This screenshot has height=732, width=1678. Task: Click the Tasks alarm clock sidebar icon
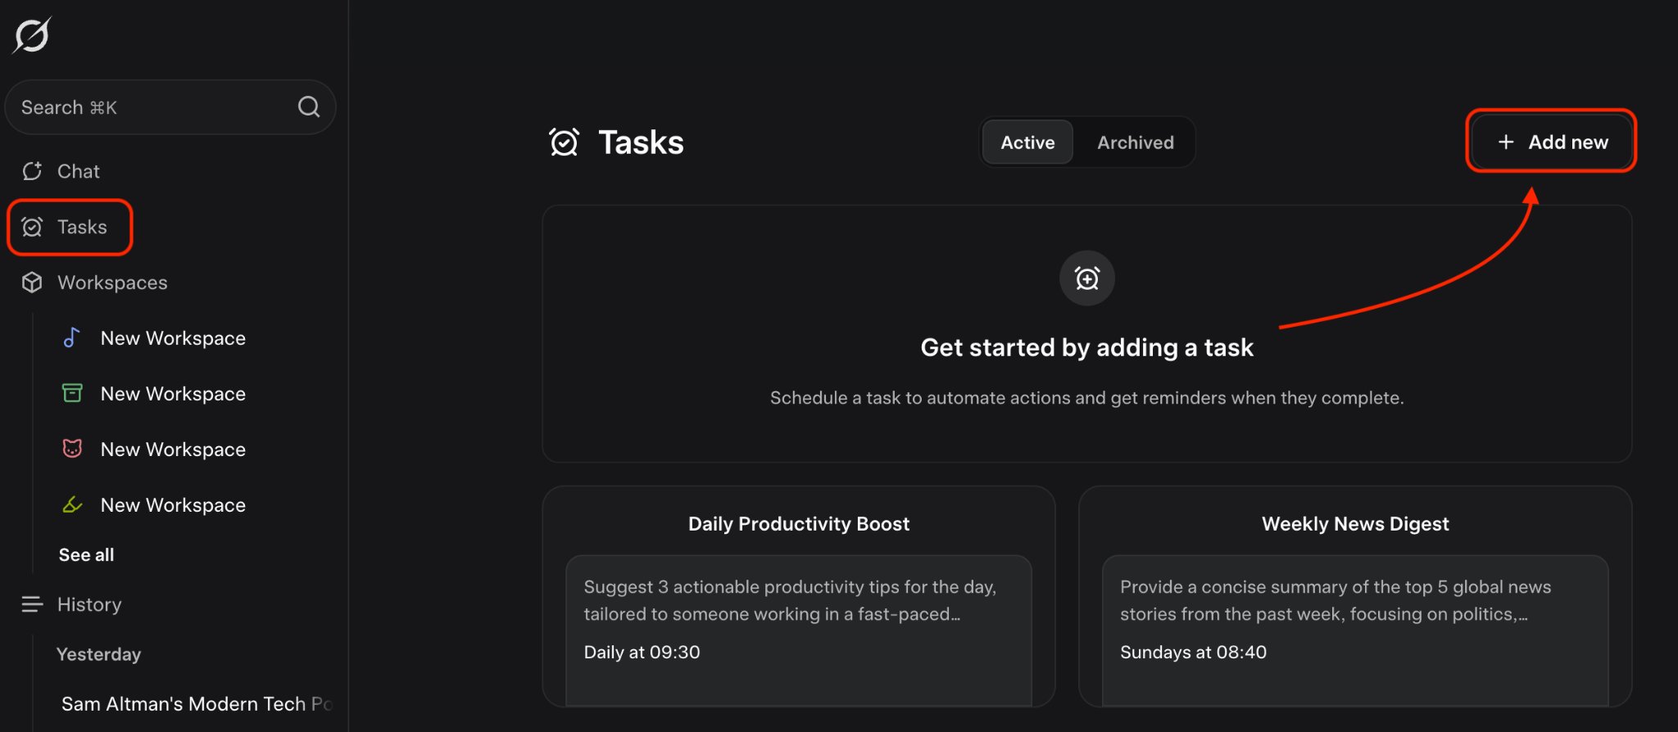pyautogui.click(x=32, y=227)
